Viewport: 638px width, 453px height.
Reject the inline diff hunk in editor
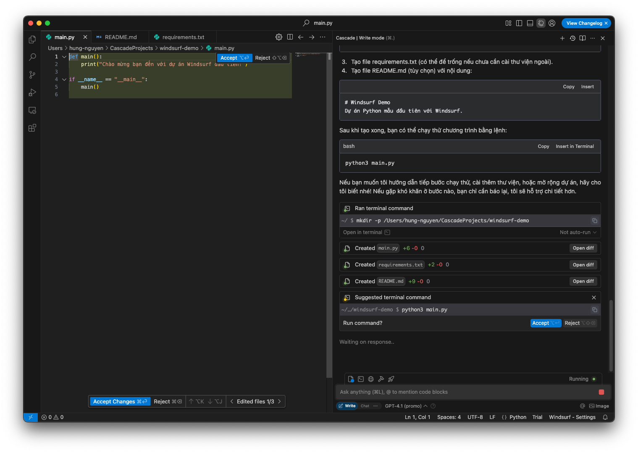click(270, 58)
